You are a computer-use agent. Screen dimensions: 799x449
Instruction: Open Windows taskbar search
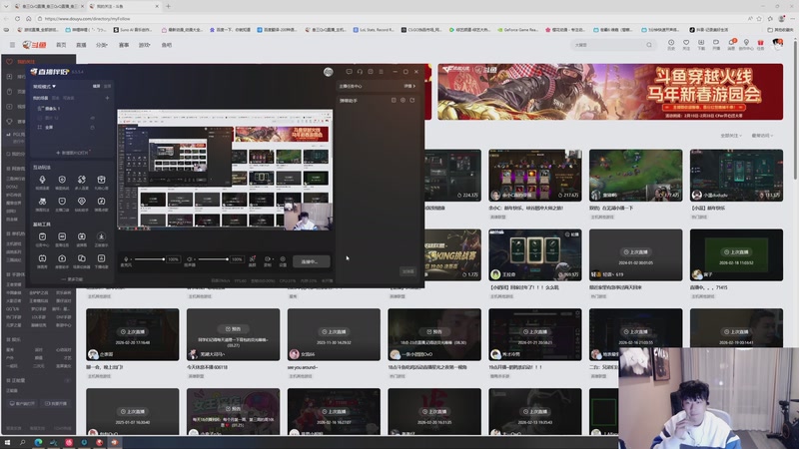(22, 442)
